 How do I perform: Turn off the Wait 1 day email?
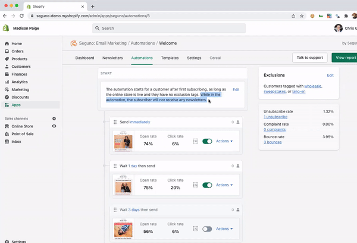(207, 185)
